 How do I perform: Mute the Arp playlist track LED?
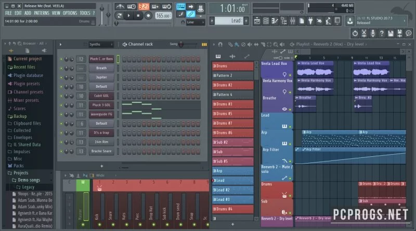coord(290,144)
